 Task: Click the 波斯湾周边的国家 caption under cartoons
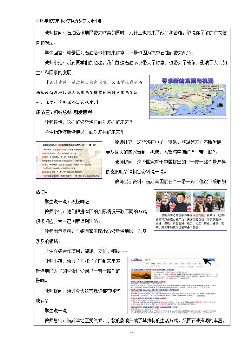point(190,221)
